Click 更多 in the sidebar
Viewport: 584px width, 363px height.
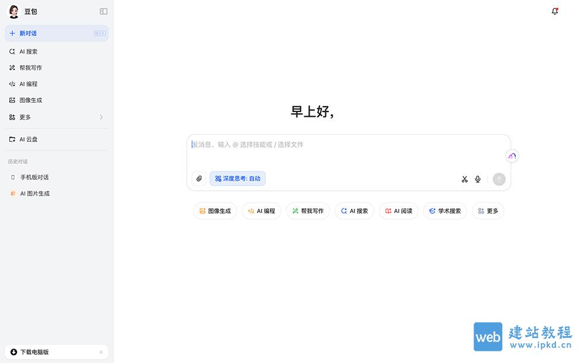pos(57,117)
